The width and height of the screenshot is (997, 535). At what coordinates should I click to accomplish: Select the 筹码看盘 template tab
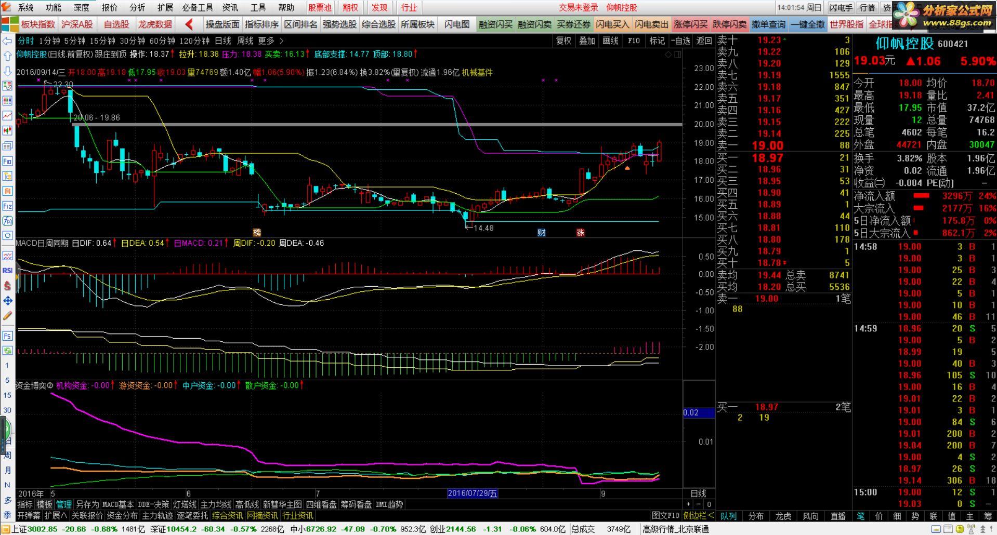pos(356,504)
